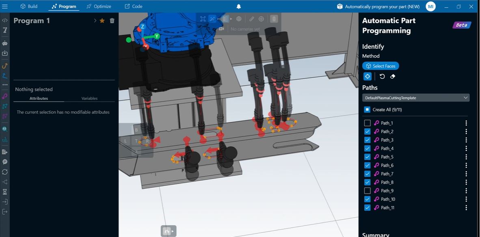Click the camera icon beside 'No cameras yet'

point(221,28)
